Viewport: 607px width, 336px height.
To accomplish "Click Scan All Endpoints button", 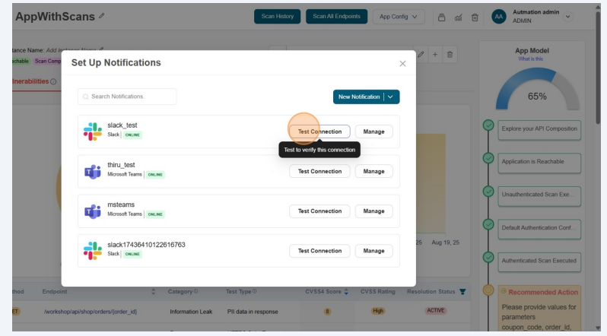I will [336, 17].
